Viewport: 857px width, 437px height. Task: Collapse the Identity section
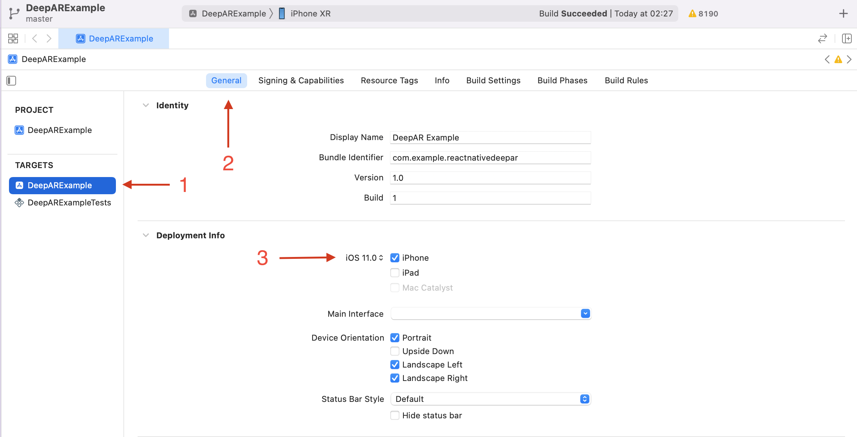(x=146, y=105)
